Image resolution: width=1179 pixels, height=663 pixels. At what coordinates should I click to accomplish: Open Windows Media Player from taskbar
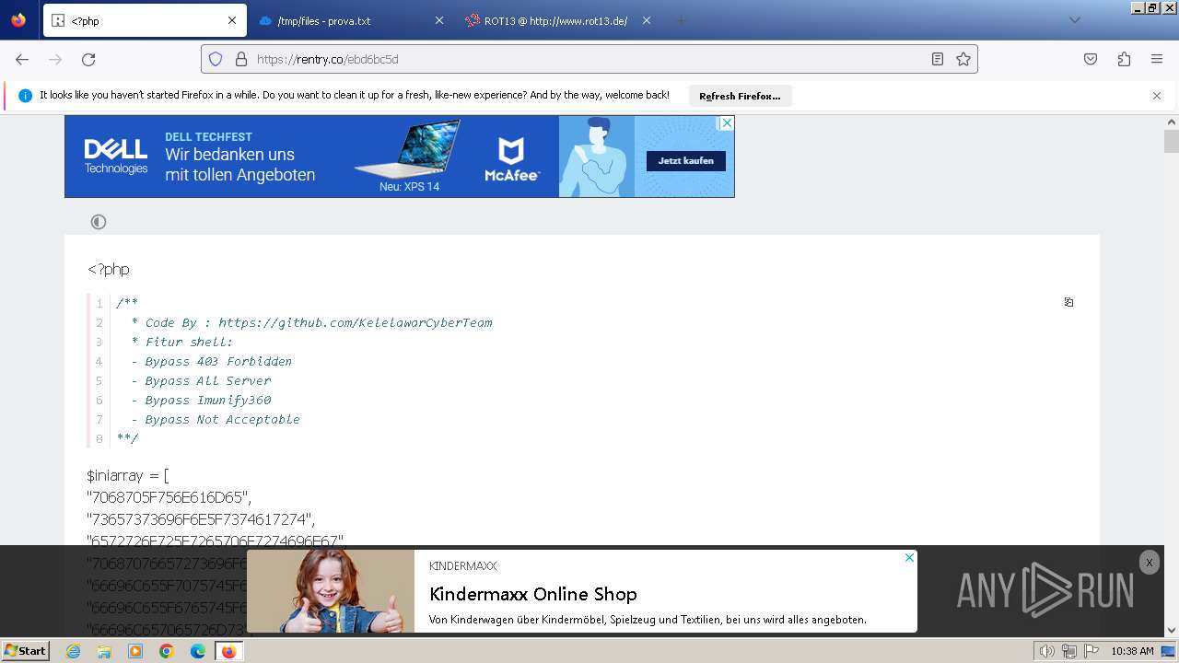point(135,651)
